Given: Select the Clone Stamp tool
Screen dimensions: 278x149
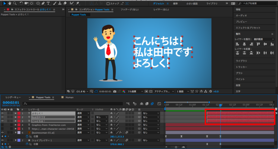Looking at the screenshot, I should (x=60, y=4).
